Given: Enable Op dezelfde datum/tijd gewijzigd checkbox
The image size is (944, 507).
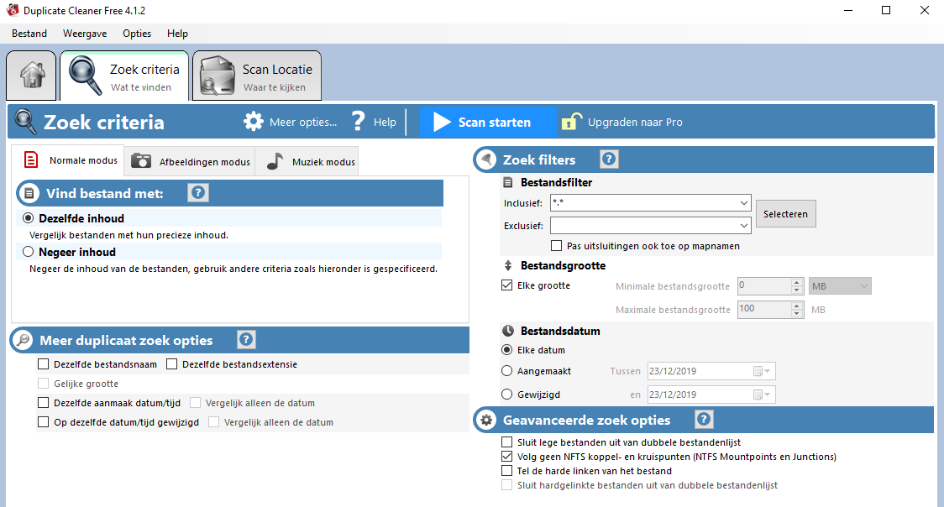Looking at the screenshot, I should (x=44, y=421).
